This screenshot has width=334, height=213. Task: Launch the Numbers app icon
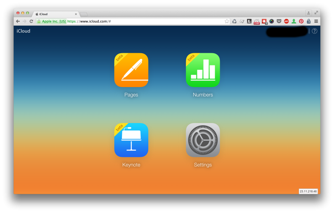click(x=203, y=70)
